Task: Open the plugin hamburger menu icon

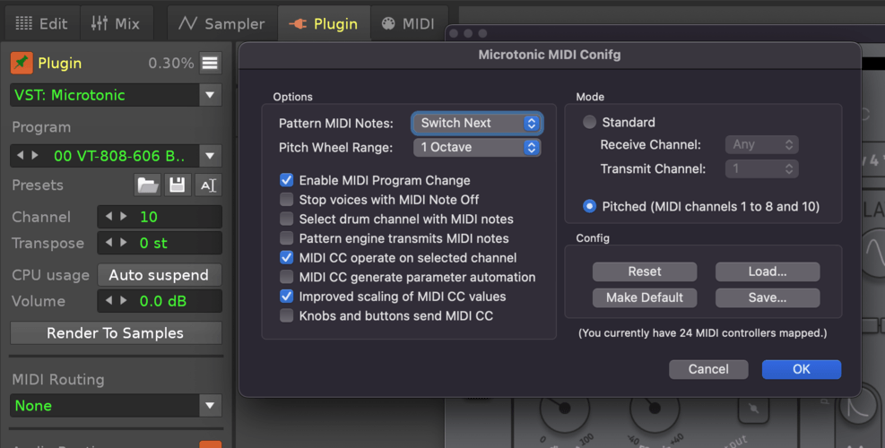Action: 210,63
